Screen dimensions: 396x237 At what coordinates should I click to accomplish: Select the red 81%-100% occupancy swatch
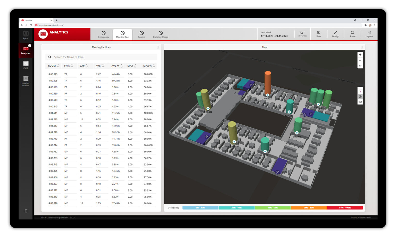345,208
